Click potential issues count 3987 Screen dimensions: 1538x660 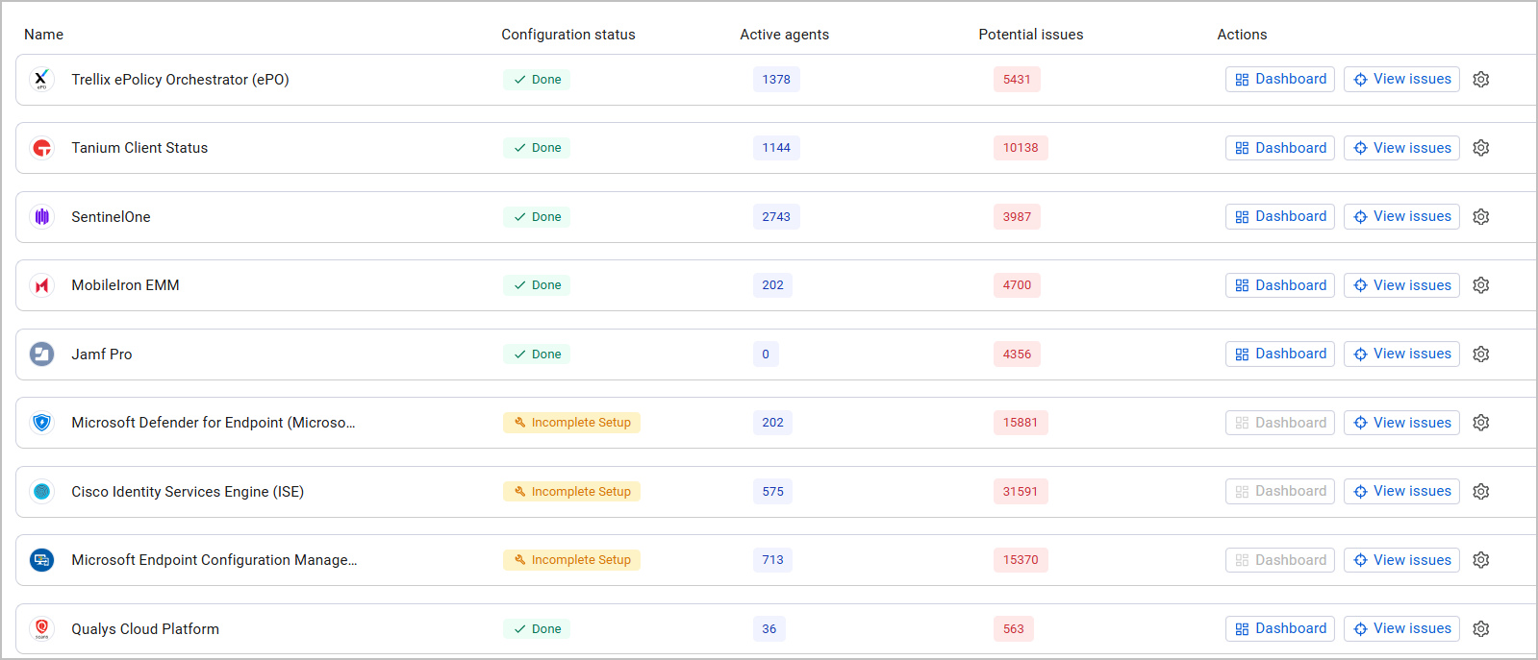click(x=1017, y=217)
